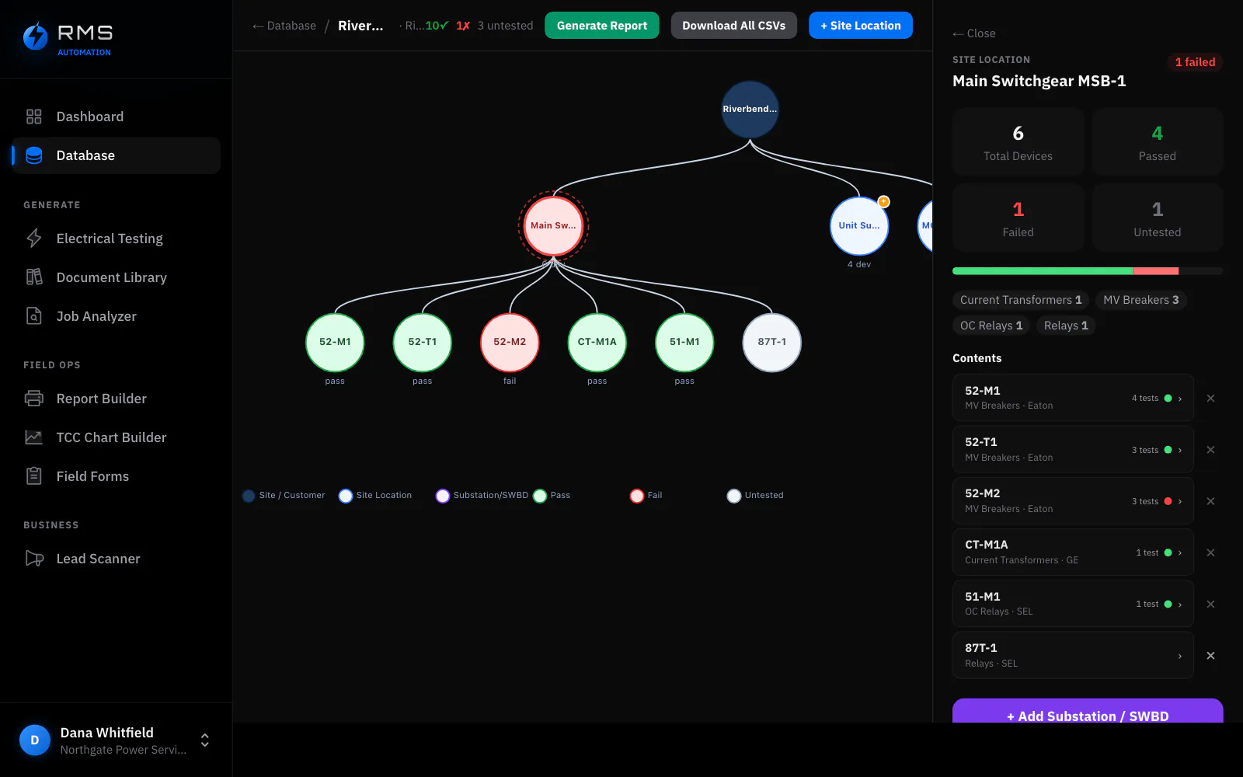
Task: Launch Job Analyzer file-search icon
Action: pyautogui.click(x=33, y=316)
